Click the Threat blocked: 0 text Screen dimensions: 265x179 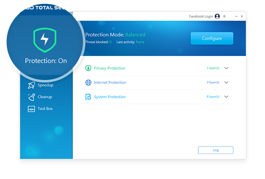98,42
